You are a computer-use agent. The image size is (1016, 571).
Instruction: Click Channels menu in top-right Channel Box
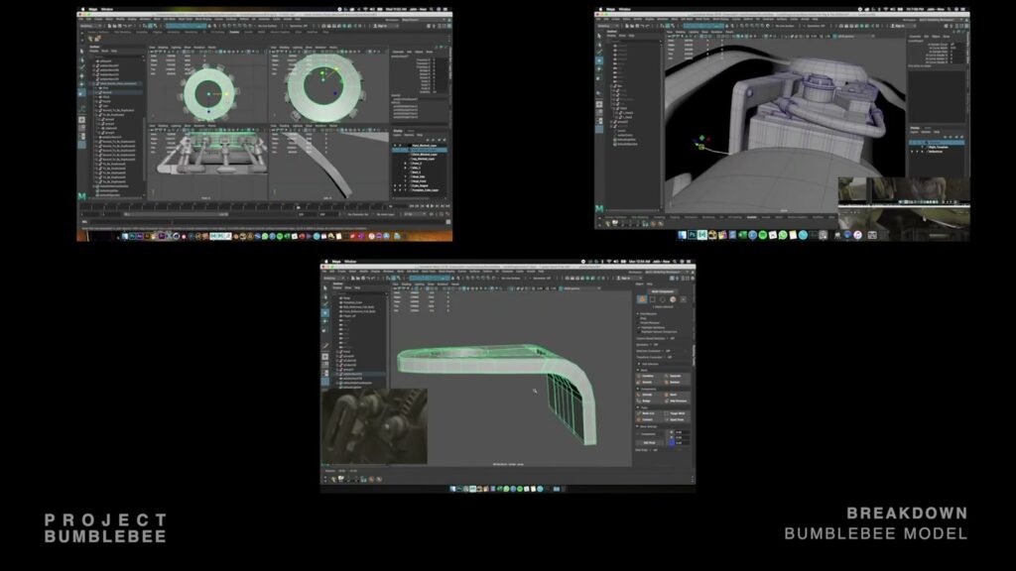tap(916, 37)
